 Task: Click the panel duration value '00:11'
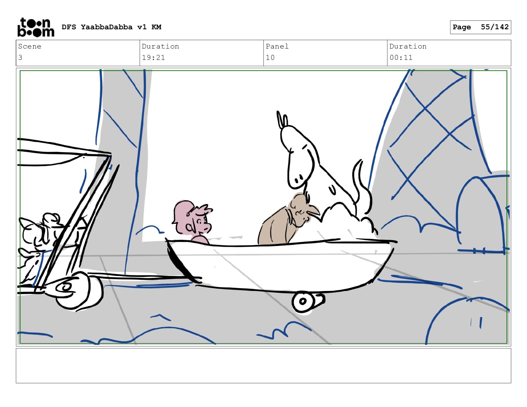(x=401, y=58)
